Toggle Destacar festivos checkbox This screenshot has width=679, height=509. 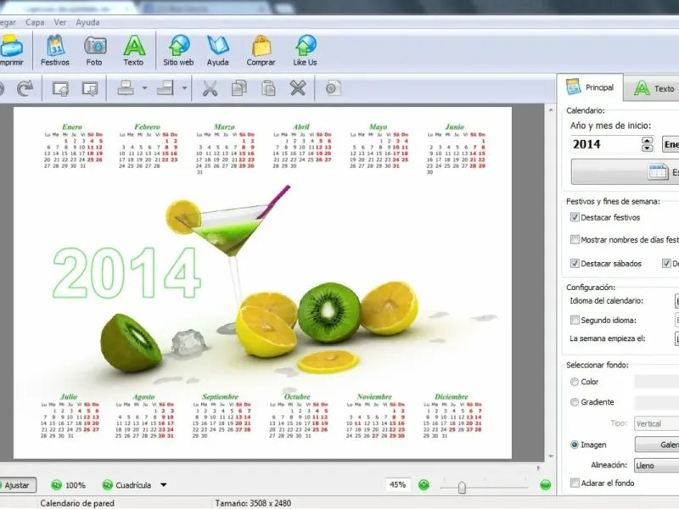click(x=575, y=217)
